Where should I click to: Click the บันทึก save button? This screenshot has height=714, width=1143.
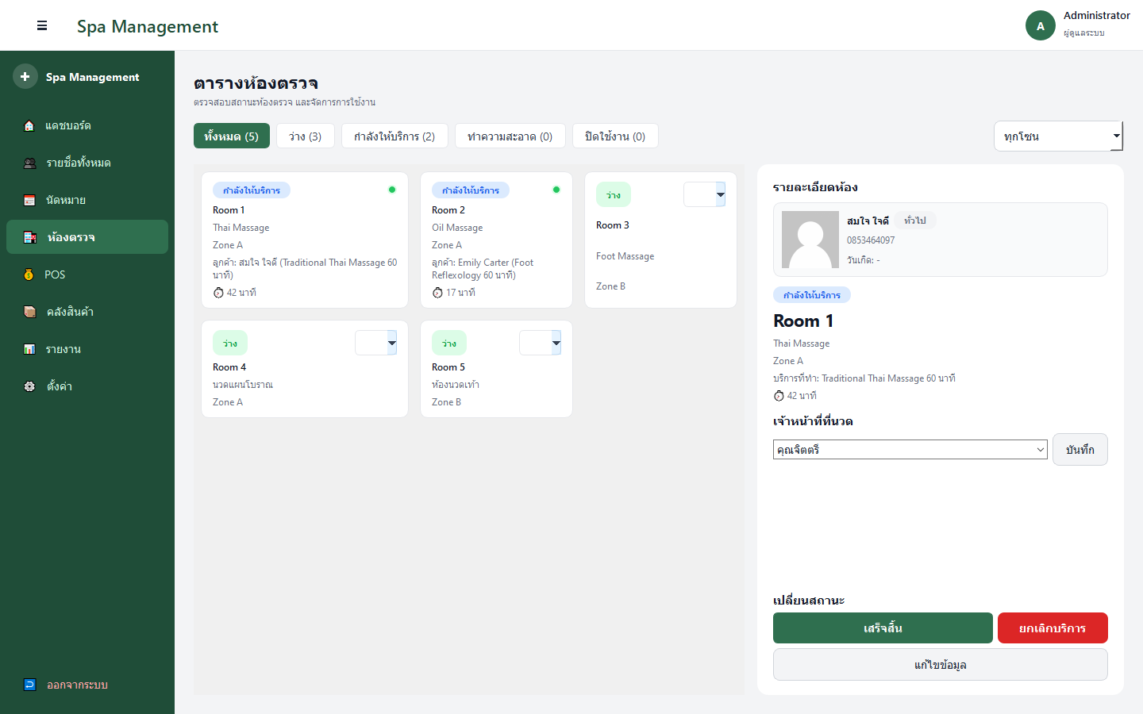click(1080, 450)
